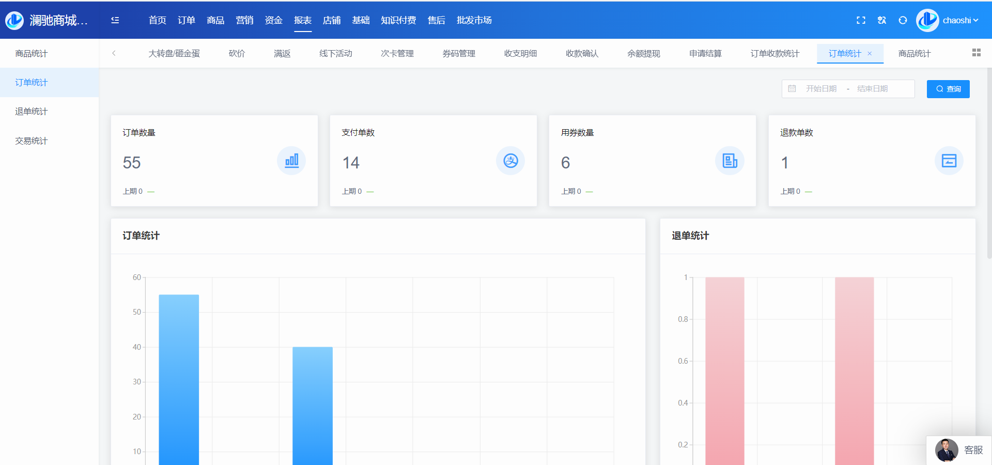Close the 订单统计 tab
992x465 pixels.
pos(870,54)
